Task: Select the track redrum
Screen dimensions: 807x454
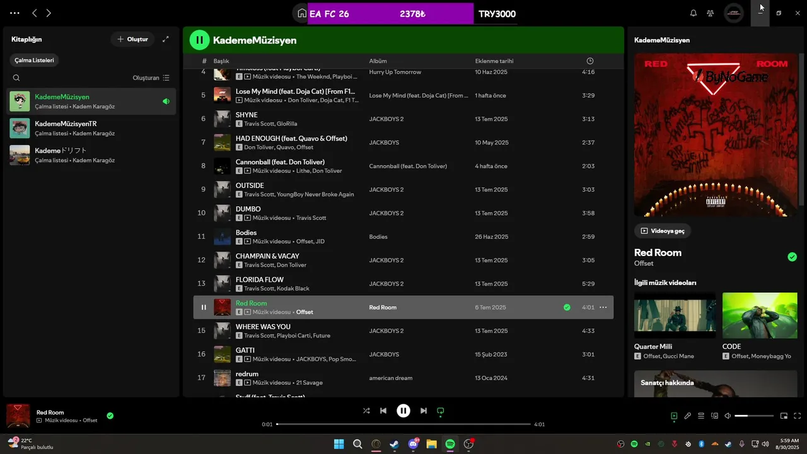Action: [x=403, y=378]
